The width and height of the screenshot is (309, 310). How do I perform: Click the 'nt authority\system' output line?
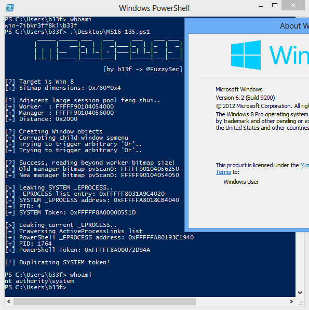[x=39, y=281]
